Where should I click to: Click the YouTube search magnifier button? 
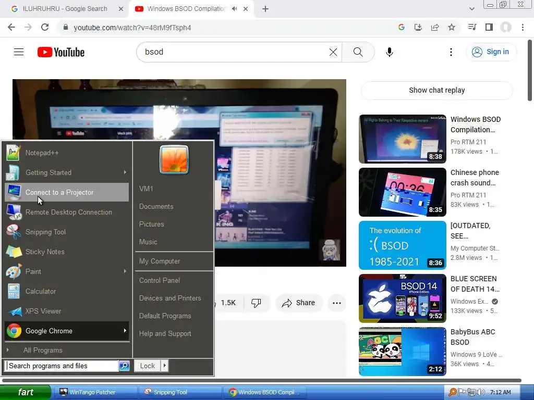358,52
